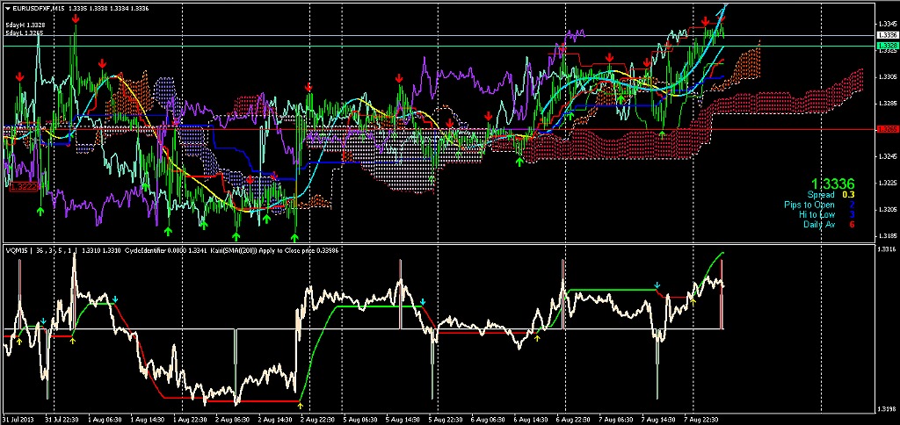900x425 pixels.
Task: Click the Spread 0.3 readout
Action: click(x=830, y=194)
